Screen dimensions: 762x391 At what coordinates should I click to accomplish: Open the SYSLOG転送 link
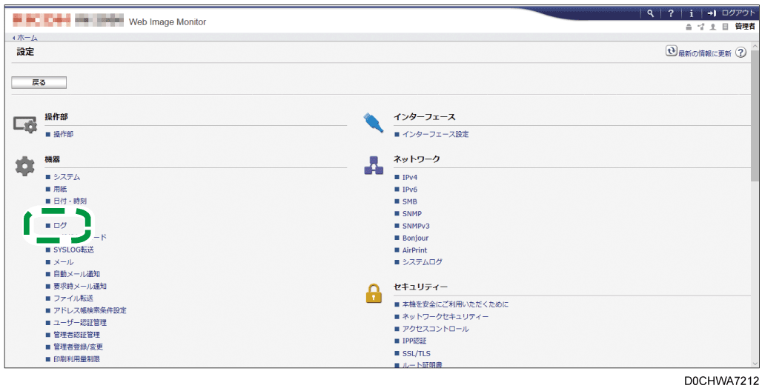[73, 250]
